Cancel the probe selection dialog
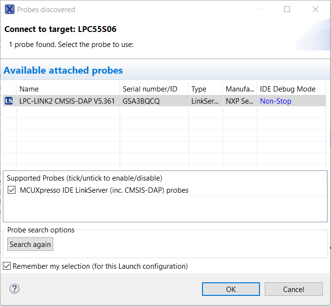Viewport: 331px width, 307px height. (x=293, y=289)
